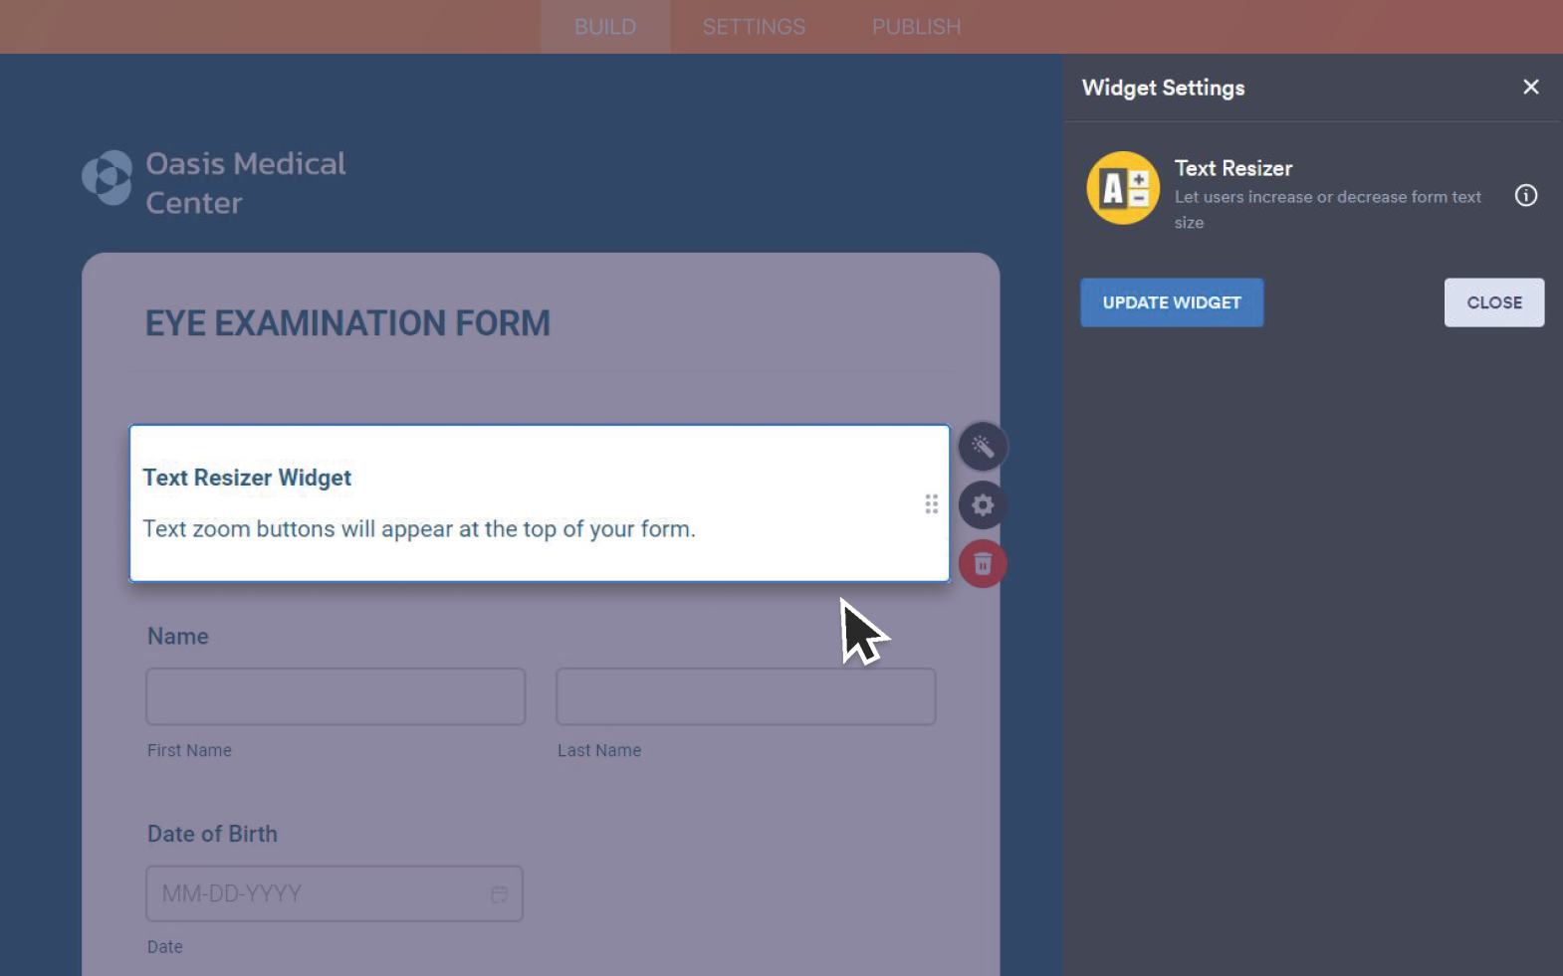The width and height of the screenshot is (1563, 976).
Task: Grab the six-dot drag handle on widget
Action: click(x=931, y=504)
